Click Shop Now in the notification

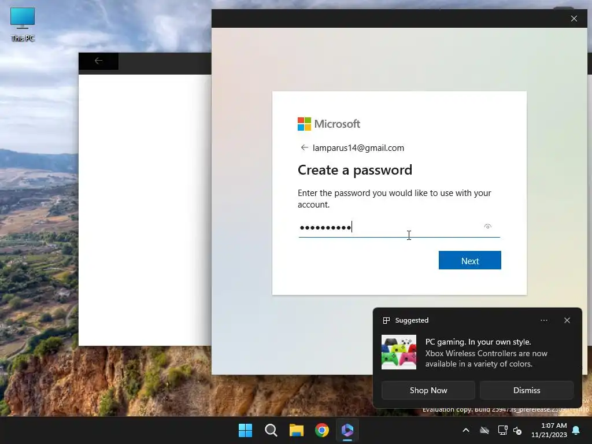point(428,390)
